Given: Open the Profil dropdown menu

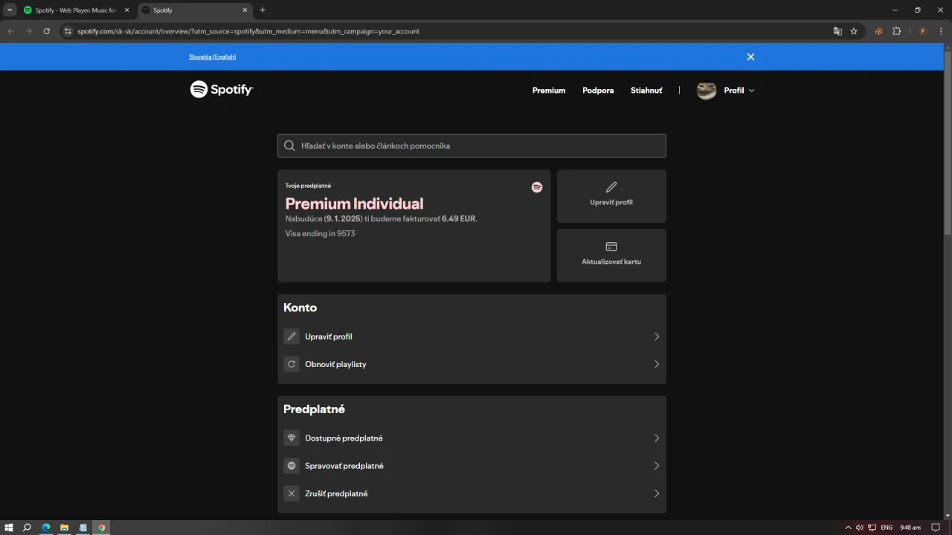Looking at the screenshot, I should pos(726,90).
